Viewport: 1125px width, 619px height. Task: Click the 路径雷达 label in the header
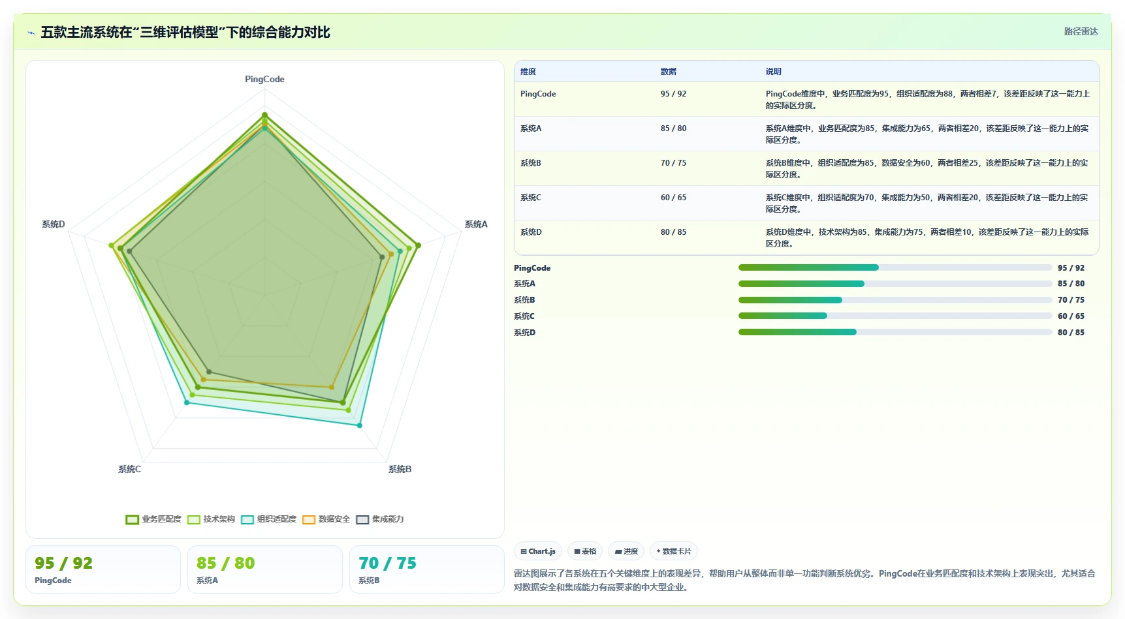(1081, 31)
